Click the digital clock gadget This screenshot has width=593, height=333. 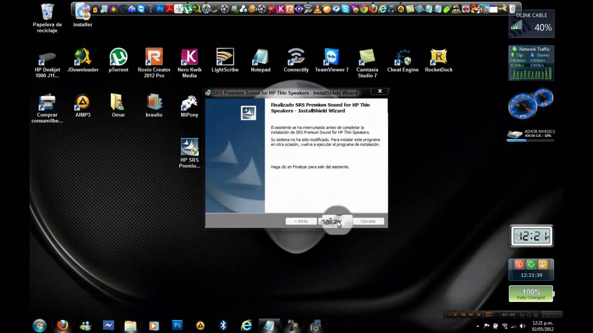tap(531, 236)
